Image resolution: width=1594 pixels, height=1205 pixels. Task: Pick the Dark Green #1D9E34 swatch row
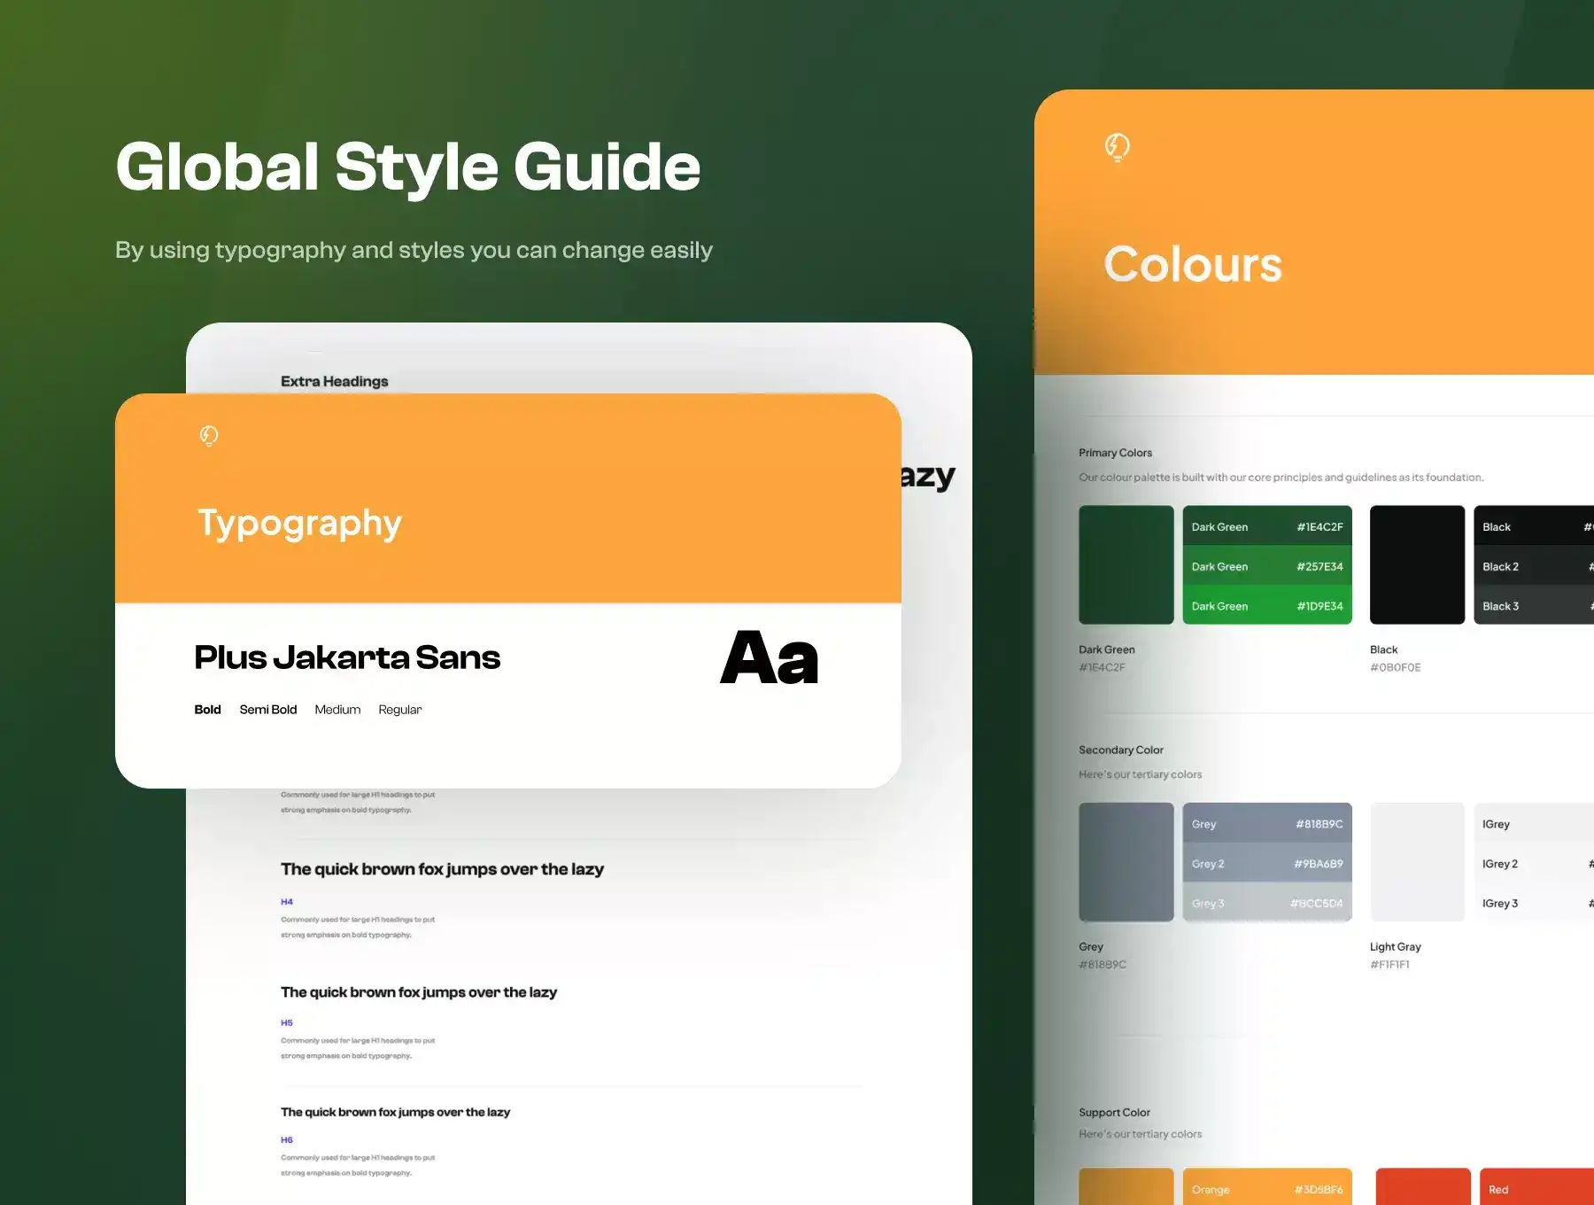coord(1266,606)
